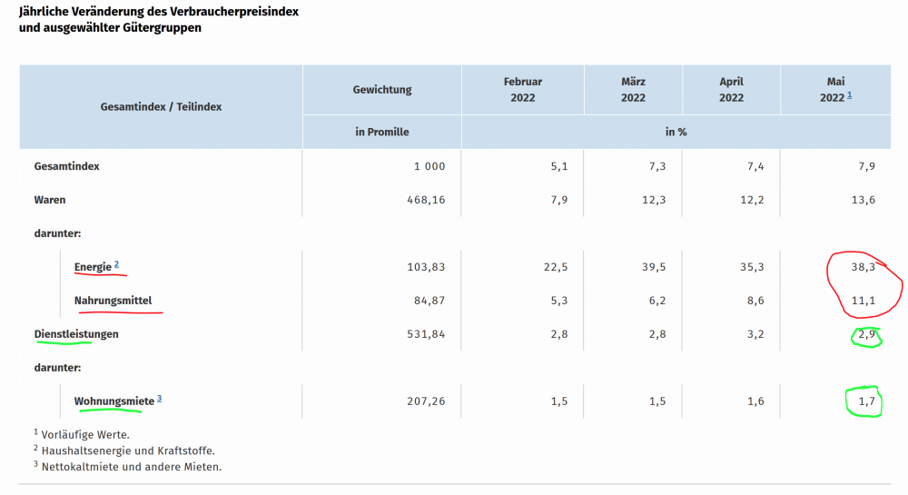The height and width of the screenshot is (495, 908).
Task: Select the Vorläufige Werte footnote text
Action: coord(85,434)
